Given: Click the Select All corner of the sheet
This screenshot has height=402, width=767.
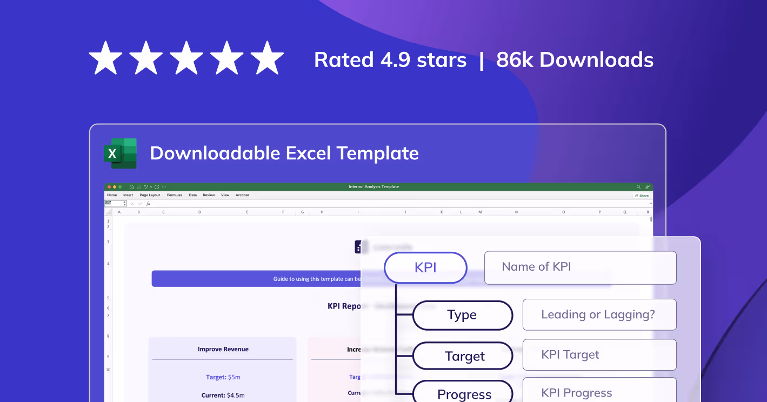Looking at the screenshot, I should click(108, 212).
